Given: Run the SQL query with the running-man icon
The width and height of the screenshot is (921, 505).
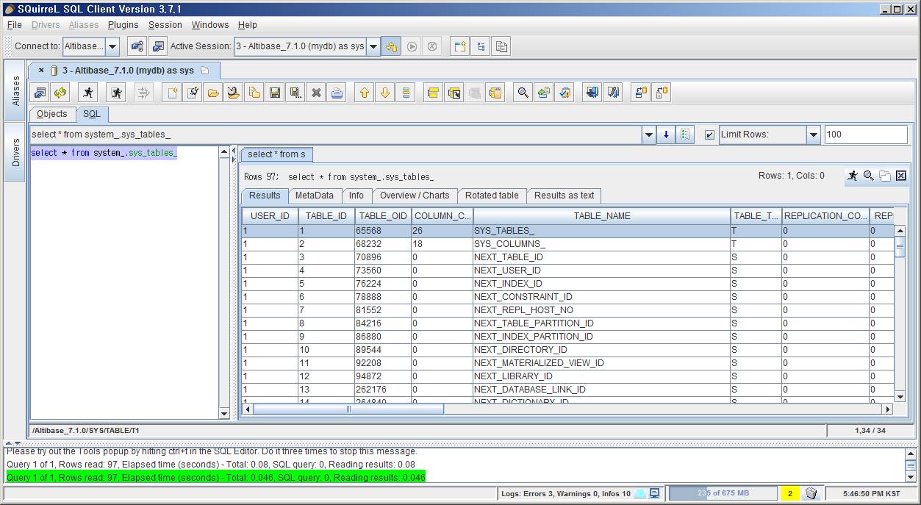Looking at the screenshot, I should tap(88, 93).
